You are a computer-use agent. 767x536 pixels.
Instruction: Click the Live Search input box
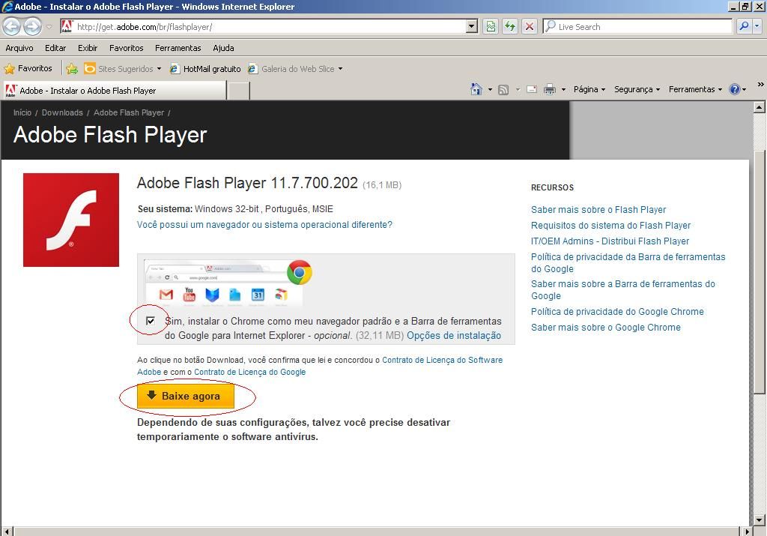point(637,26)
